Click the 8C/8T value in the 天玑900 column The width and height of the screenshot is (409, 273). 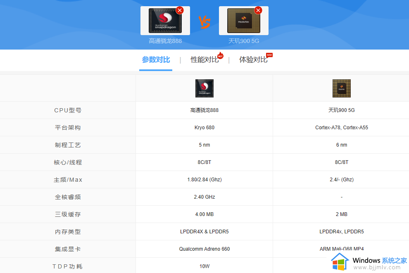pyautogui.click(x=341, y=162)
